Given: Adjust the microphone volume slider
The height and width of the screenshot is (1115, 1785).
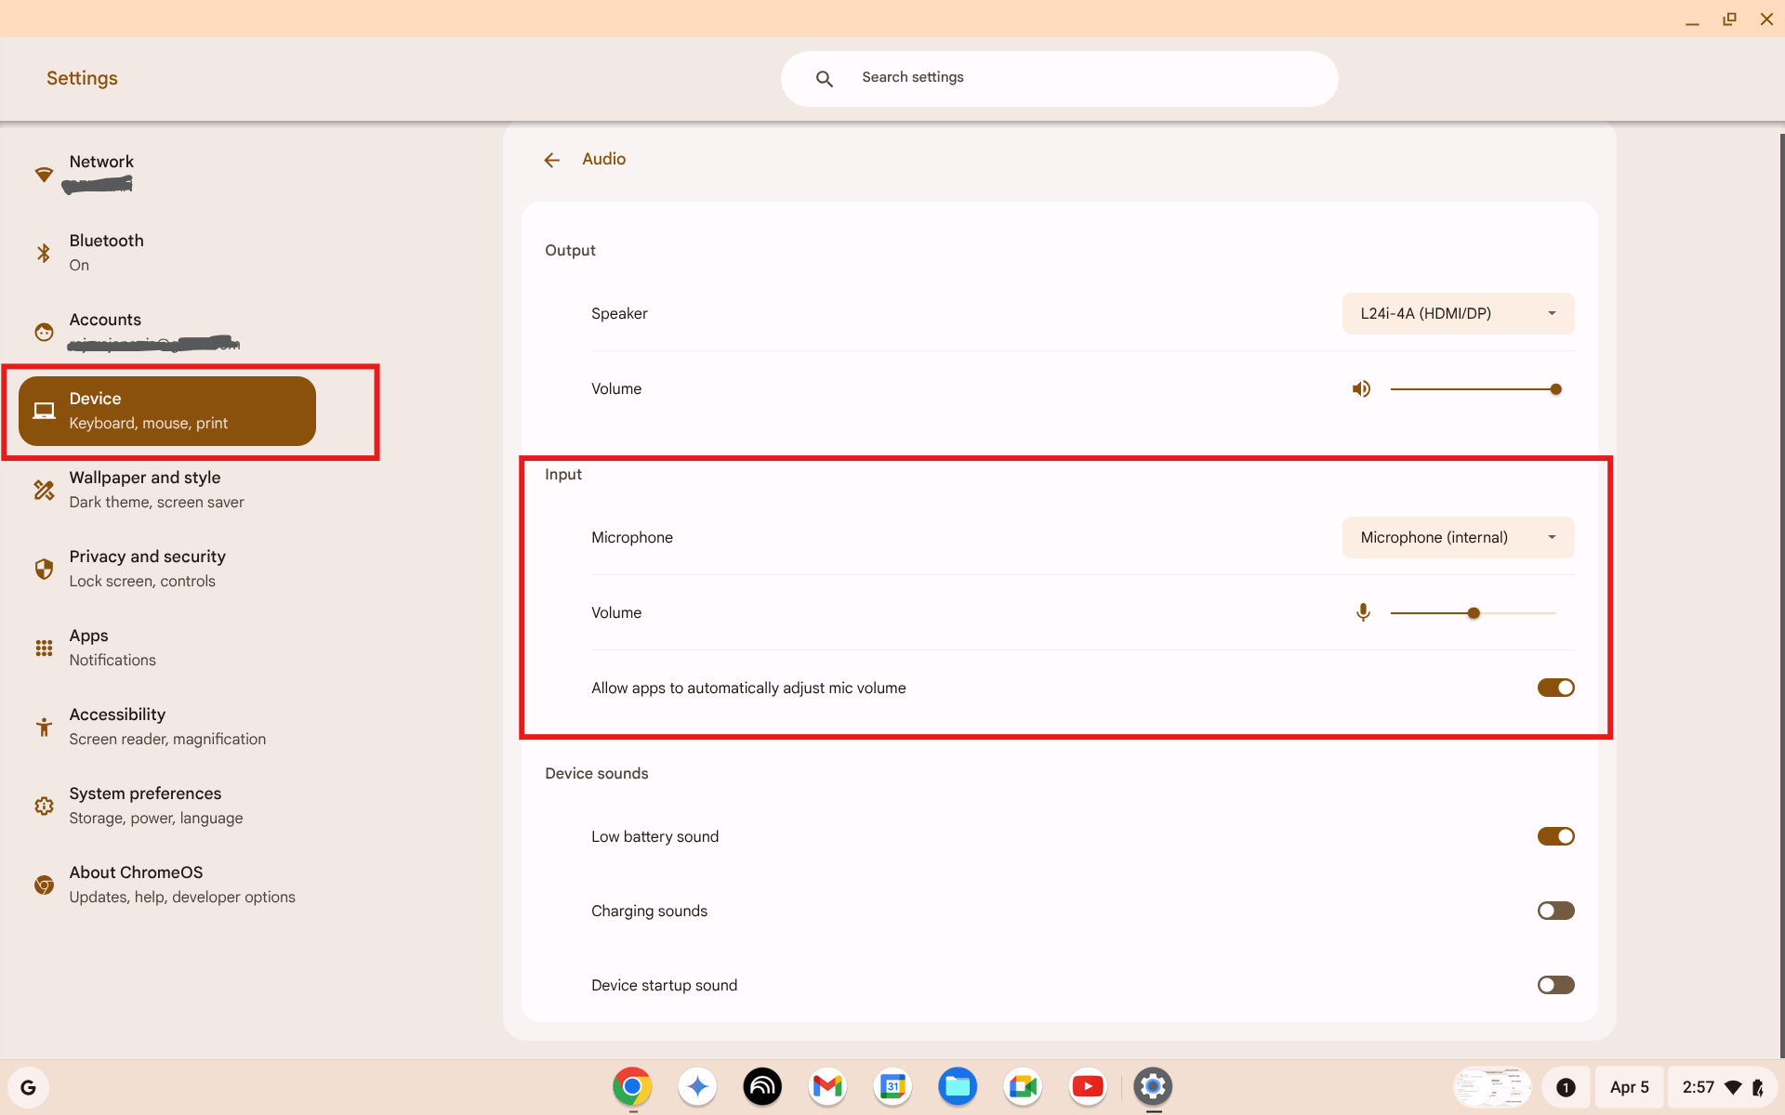Looking at the screenshot, I should (x=1474, y=612).
